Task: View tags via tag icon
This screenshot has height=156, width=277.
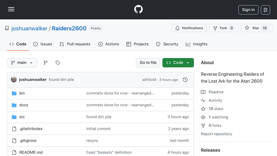Action: pyautogui.click(x=58, y=63)
